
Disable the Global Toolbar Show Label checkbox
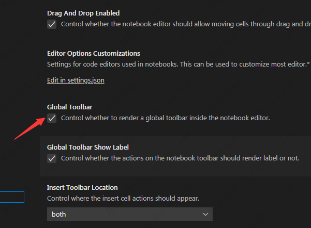(x=52, y=158)
